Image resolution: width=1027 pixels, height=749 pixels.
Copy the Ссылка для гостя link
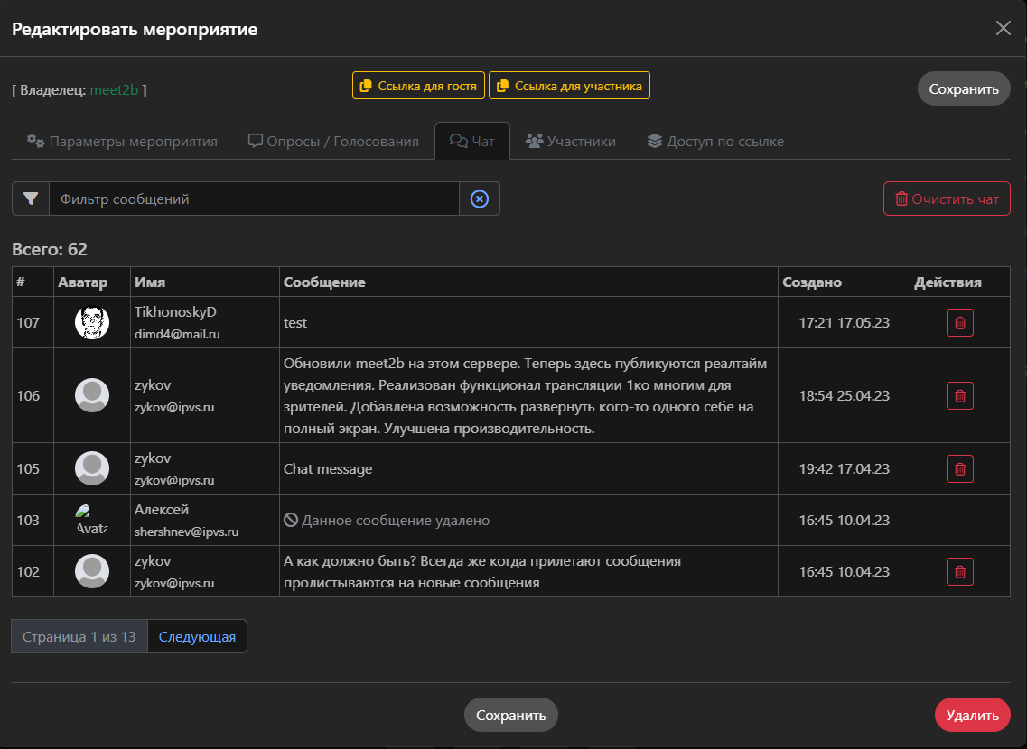418,86
